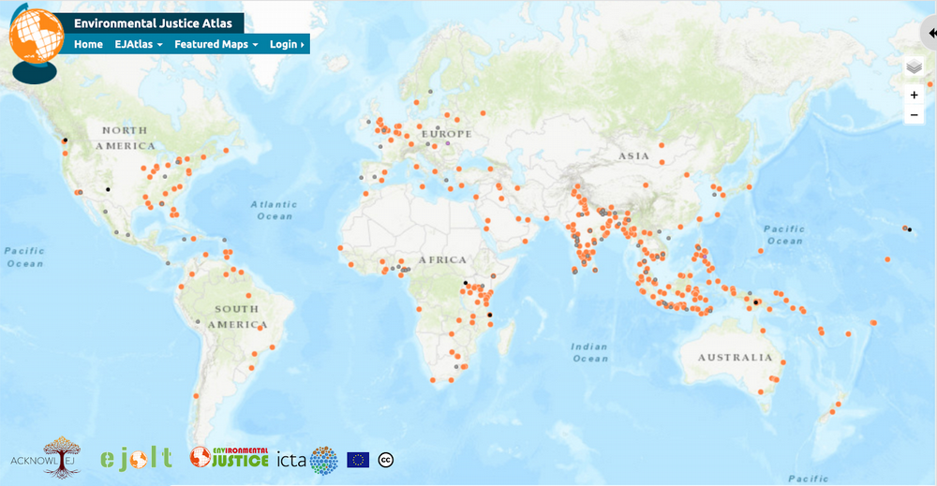Click the black marker on North America's west coast
937x486 pixels.
65,140
